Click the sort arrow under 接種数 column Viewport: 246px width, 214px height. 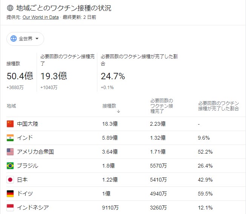(118, 111)
